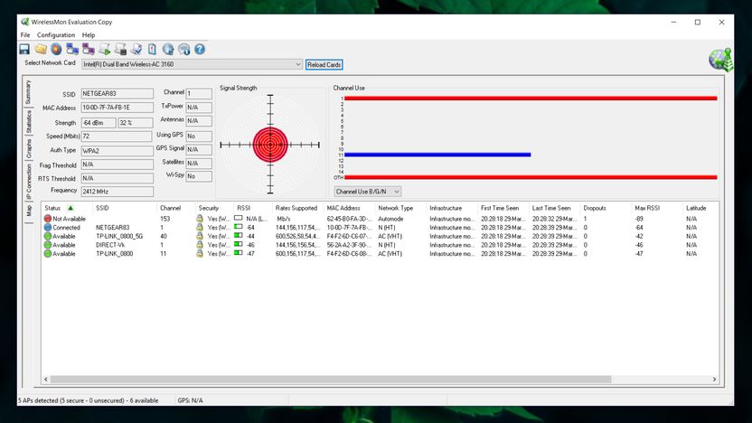Viewport: 752px width, 423px height.
Task: Click the printer icon with green arrow
Action: click(x=105, y=49)
